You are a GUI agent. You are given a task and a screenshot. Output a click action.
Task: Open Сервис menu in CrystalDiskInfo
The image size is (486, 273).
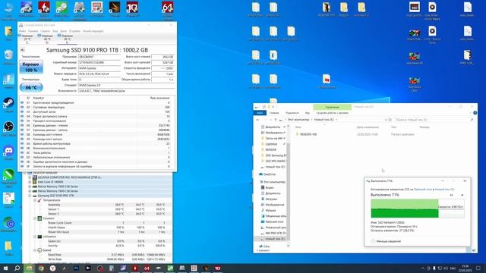click(x=45, y=31)
